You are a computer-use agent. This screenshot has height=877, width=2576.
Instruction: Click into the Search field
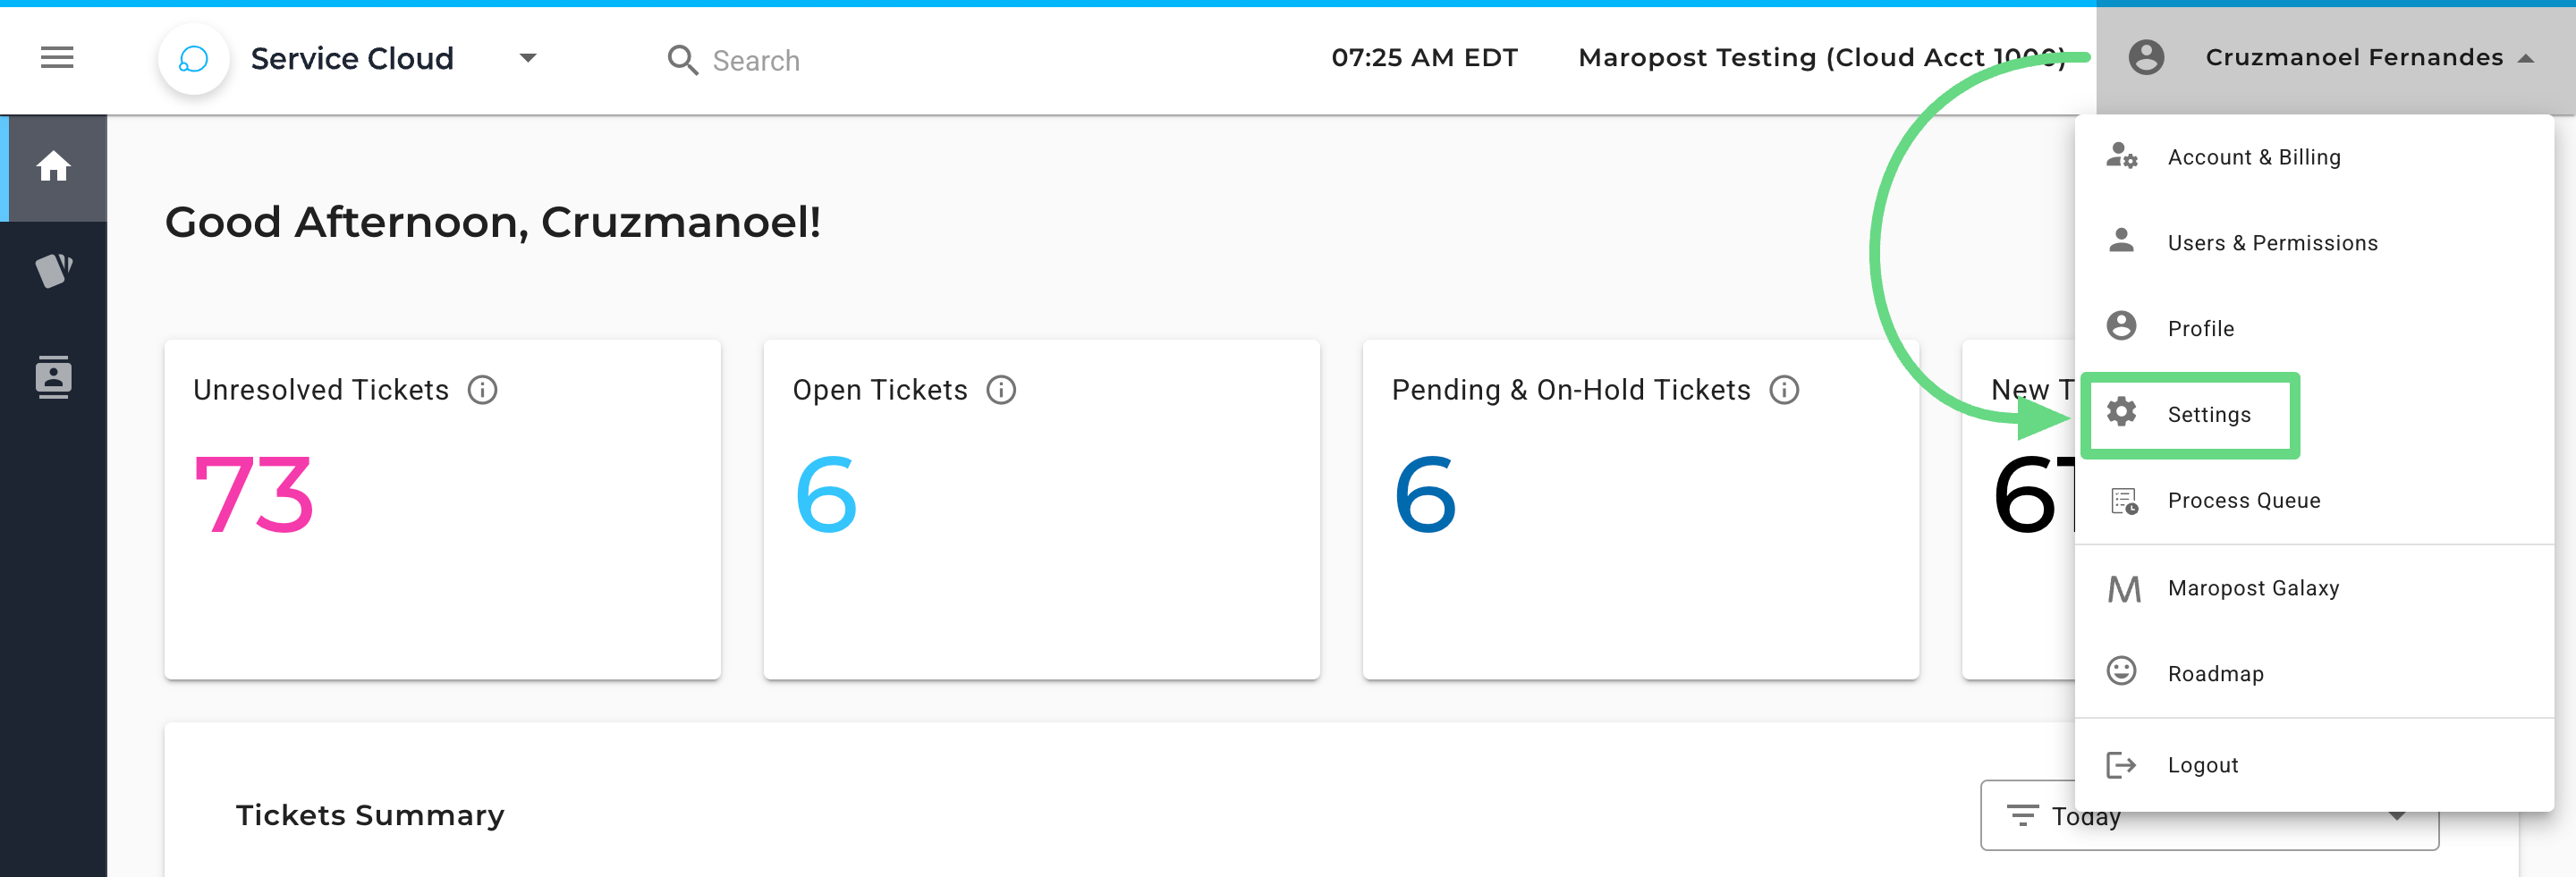756,61
